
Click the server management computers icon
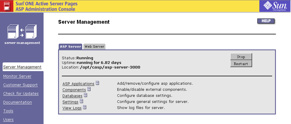tap(22, 32)
